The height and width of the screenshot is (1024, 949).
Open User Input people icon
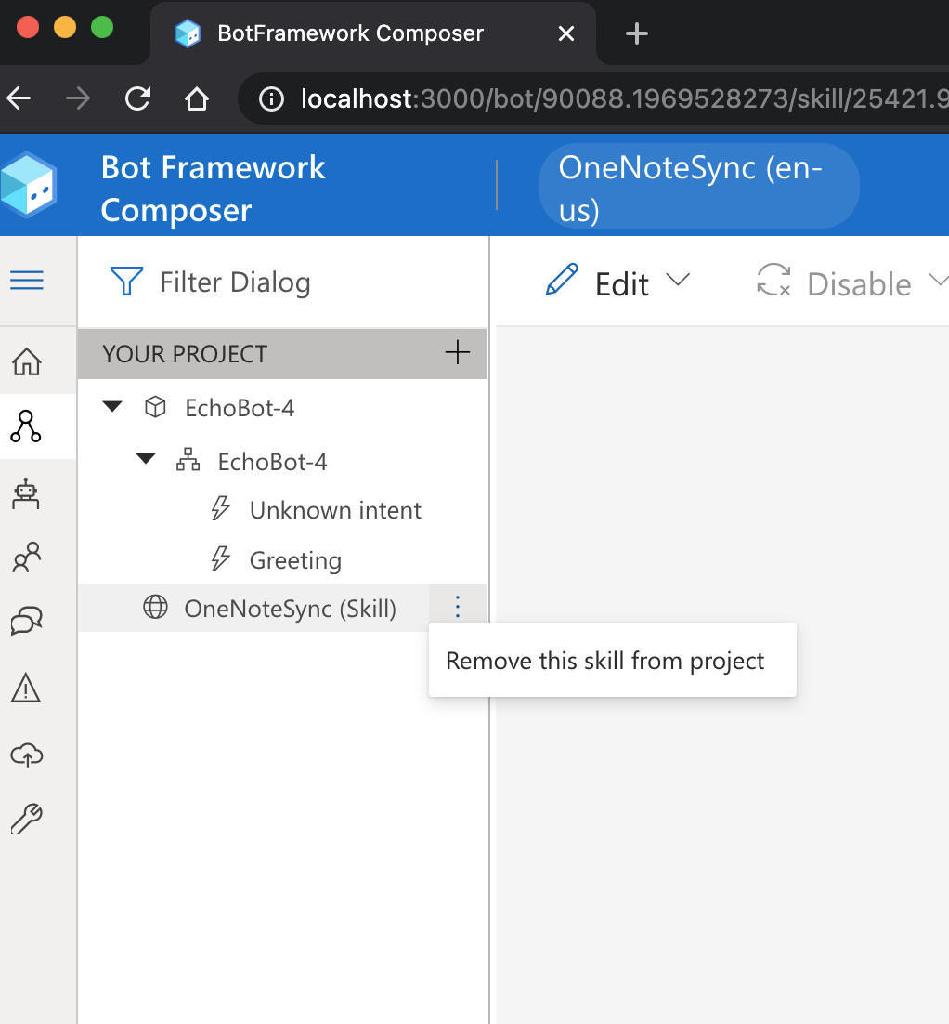tap(27, 557)
